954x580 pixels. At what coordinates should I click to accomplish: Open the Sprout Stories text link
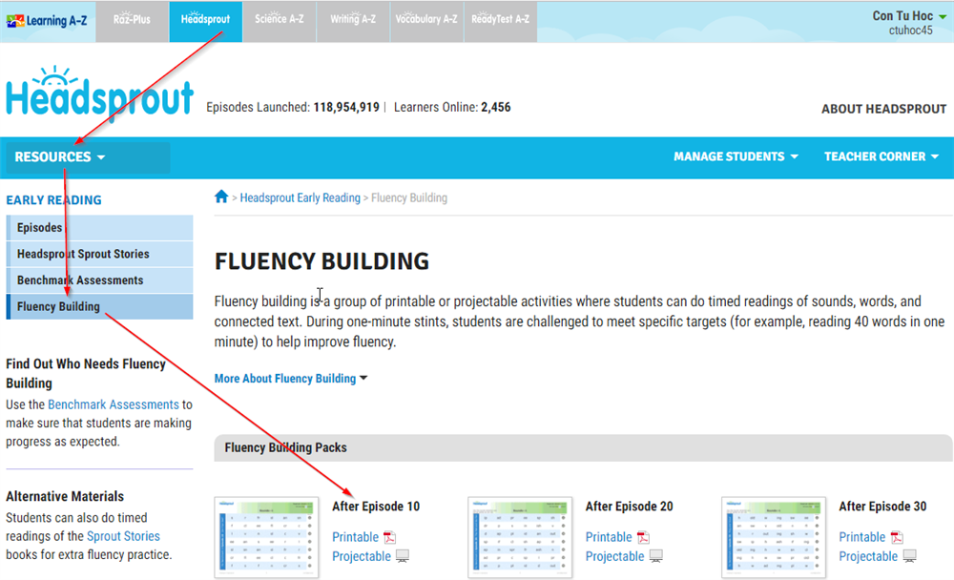[x=123, y=536]
